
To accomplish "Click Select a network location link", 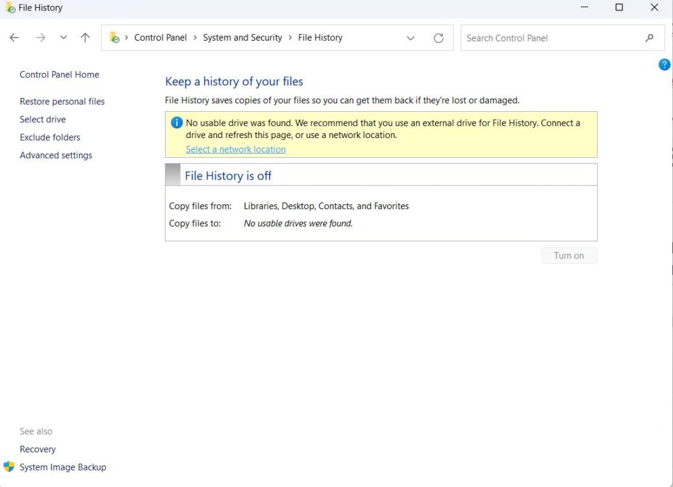I will (235, 149).
